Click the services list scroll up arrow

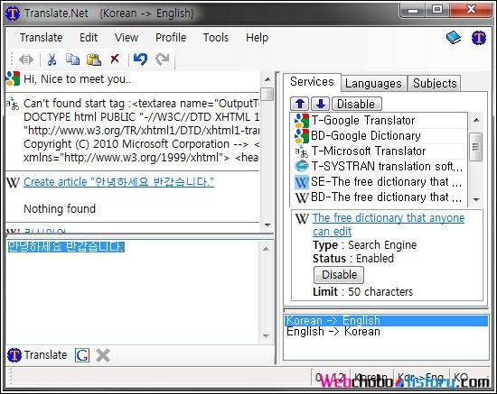pyautogui.click(x=475, y=120)
